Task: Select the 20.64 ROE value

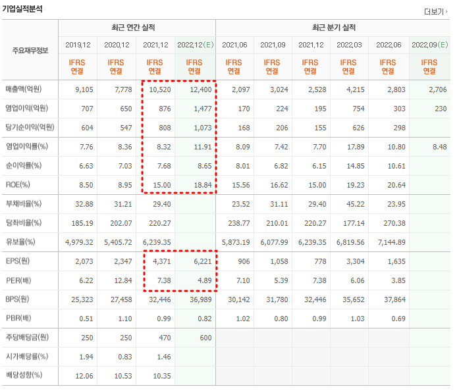Action: [x=396, y=185]
